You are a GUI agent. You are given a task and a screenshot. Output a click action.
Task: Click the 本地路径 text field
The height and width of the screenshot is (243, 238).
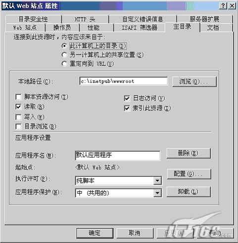click(x=124, y=81)
